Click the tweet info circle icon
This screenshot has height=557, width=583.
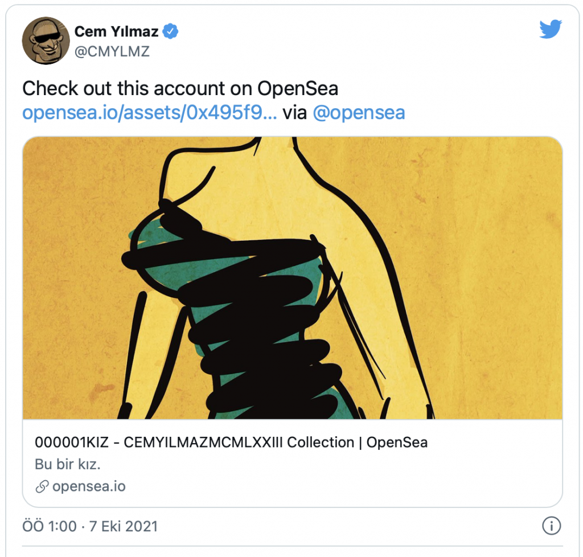[x=551, y=526]
